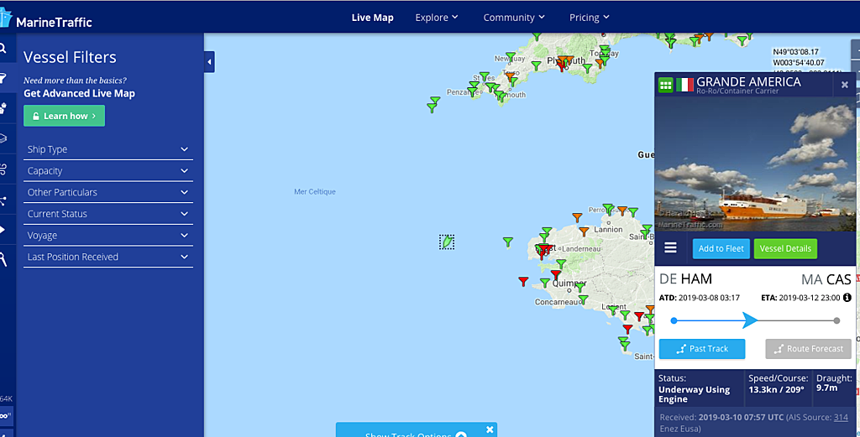Expand the Capacity filter
The height and width of the screenshot is (437, 860).
(x=108, y=171)
